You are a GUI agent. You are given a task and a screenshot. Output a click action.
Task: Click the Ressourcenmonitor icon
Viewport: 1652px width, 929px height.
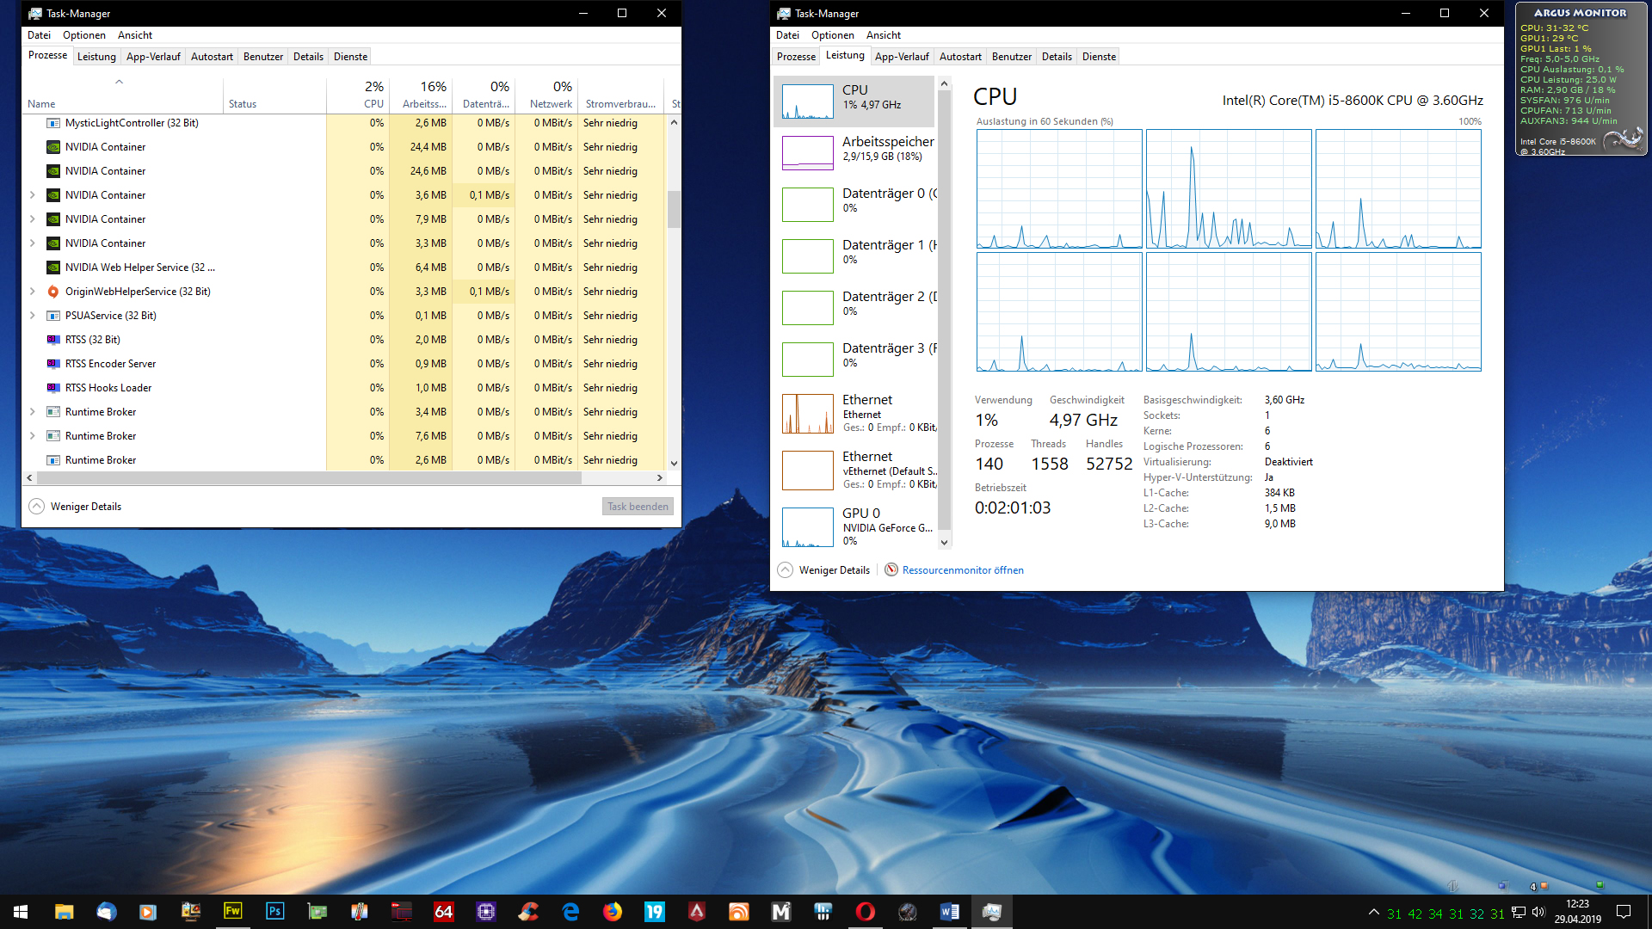891,570
